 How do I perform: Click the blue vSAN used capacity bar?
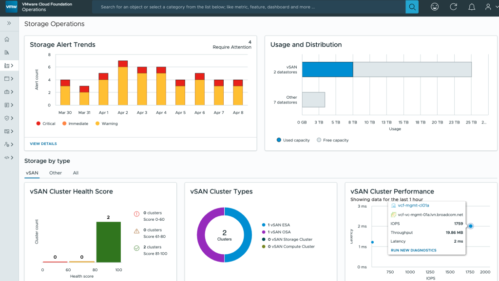(327, 70)
